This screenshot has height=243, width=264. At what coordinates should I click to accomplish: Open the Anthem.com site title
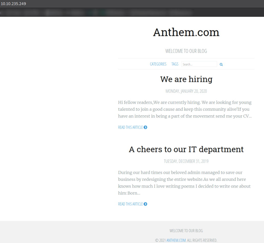point(186,32)
